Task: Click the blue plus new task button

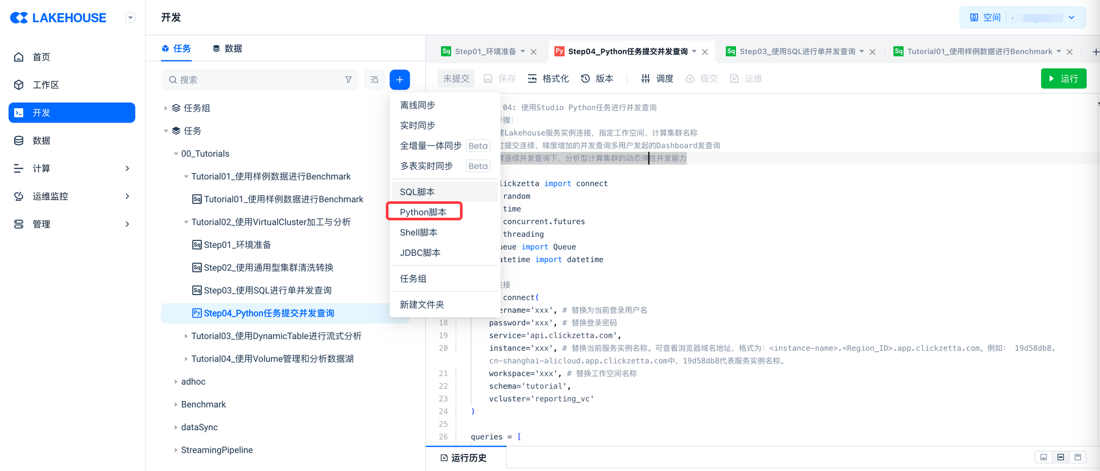Action: (x=399, y=80)
